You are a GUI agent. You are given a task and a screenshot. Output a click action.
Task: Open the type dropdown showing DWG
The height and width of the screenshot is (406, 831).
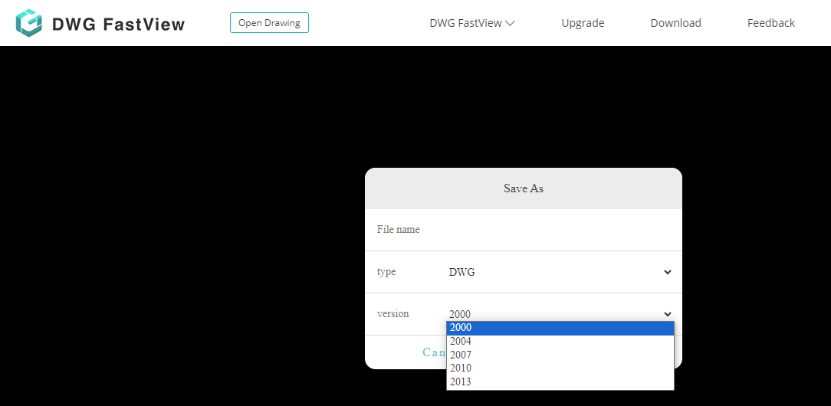(560, 272)
